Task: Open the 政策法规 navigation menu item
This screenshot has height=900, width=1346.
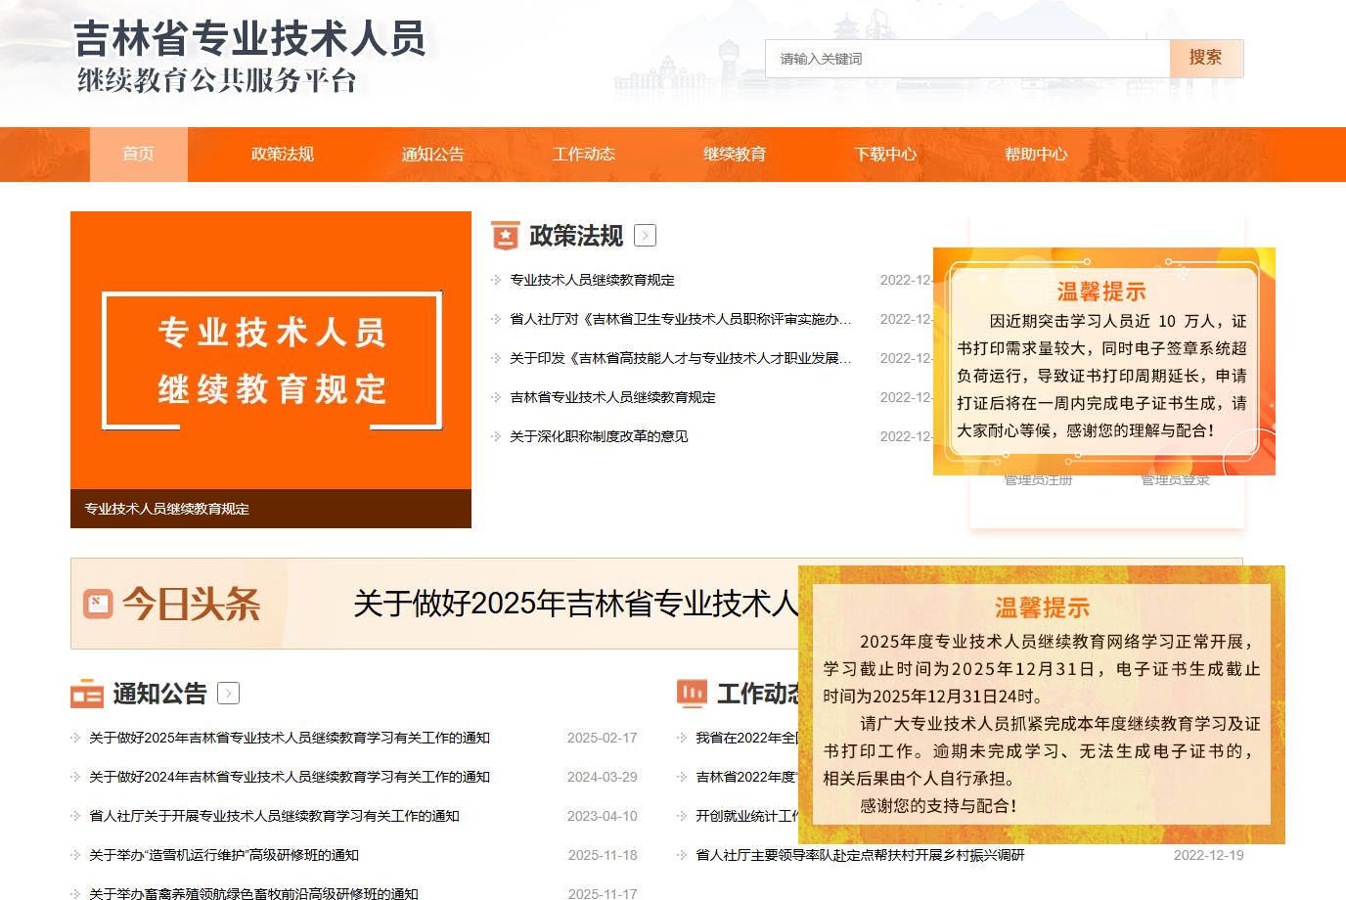Action: [x=282, y=155]
